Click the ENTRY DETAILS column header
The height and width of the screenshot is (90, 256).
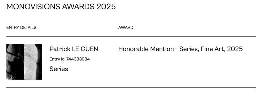click(21, 28)
